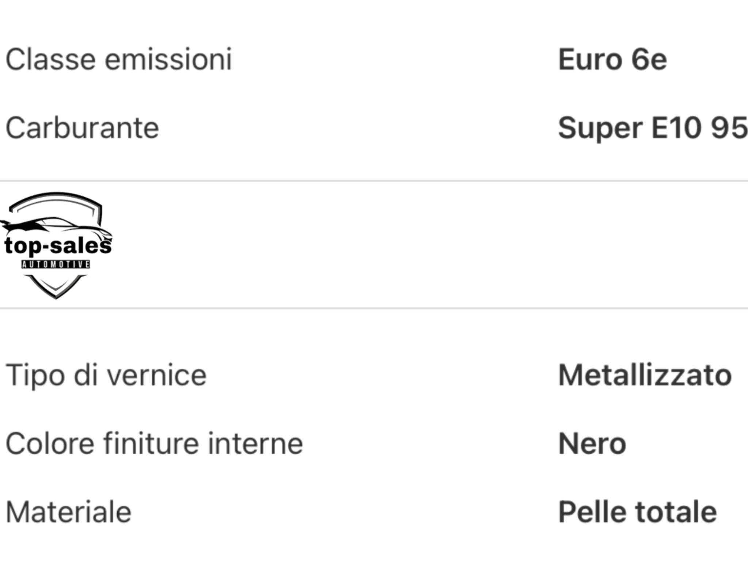This screenshot has width=748, height=561.
Task: Click the Pelle totale material value
Action: pyautogui.click(x=638, y=512)
